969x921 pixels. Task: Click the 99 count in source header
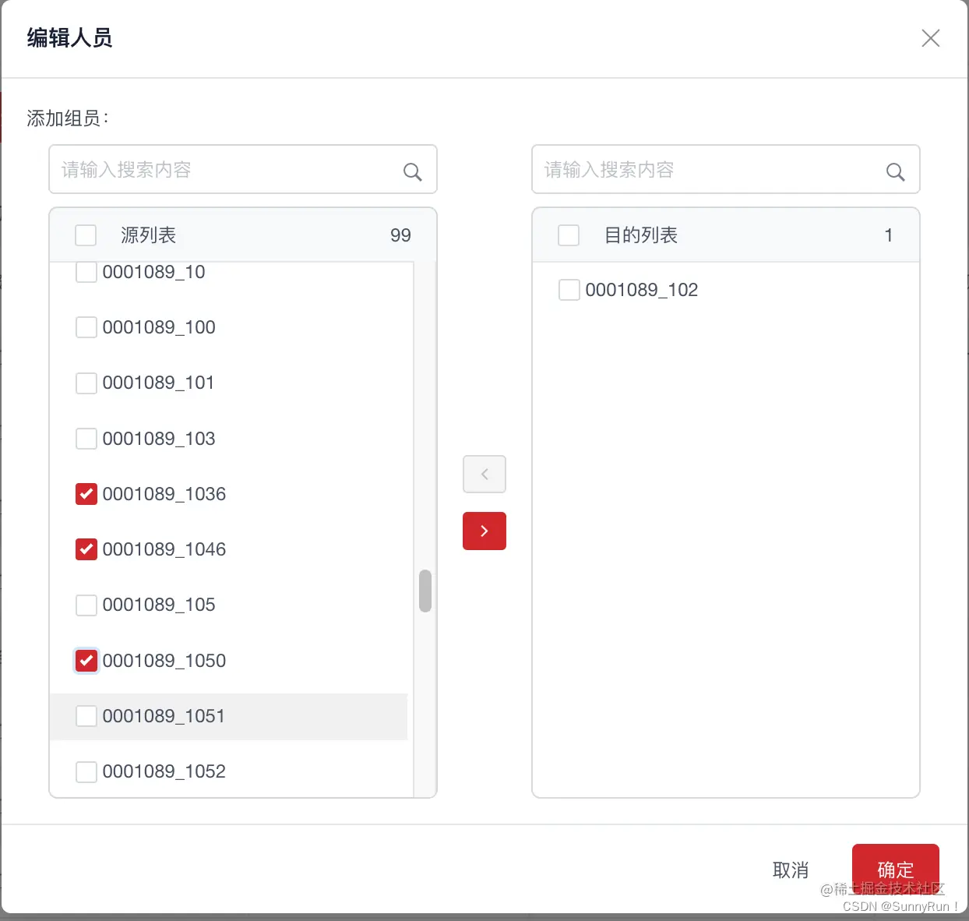(x=400, y=235)
